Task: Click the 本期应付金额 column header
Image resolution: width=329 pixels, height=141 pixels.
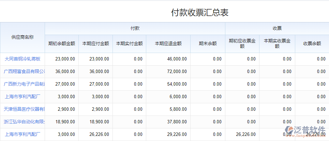Action: pyautogui.click(x=95, y=43)
